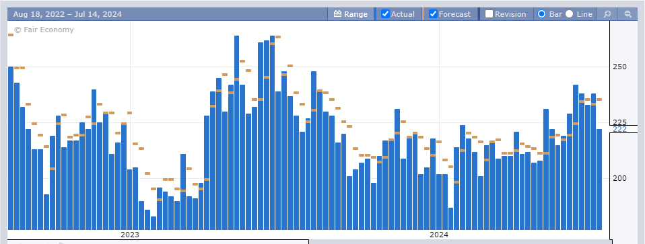Click the zoom in magnifier icon

point(607,14)
